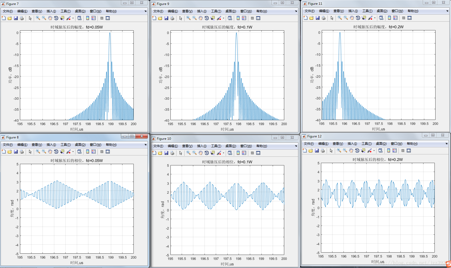Open brush dropdown arrow in Figure 11
This screenshot has height=268, width=451.
(375, 18)
